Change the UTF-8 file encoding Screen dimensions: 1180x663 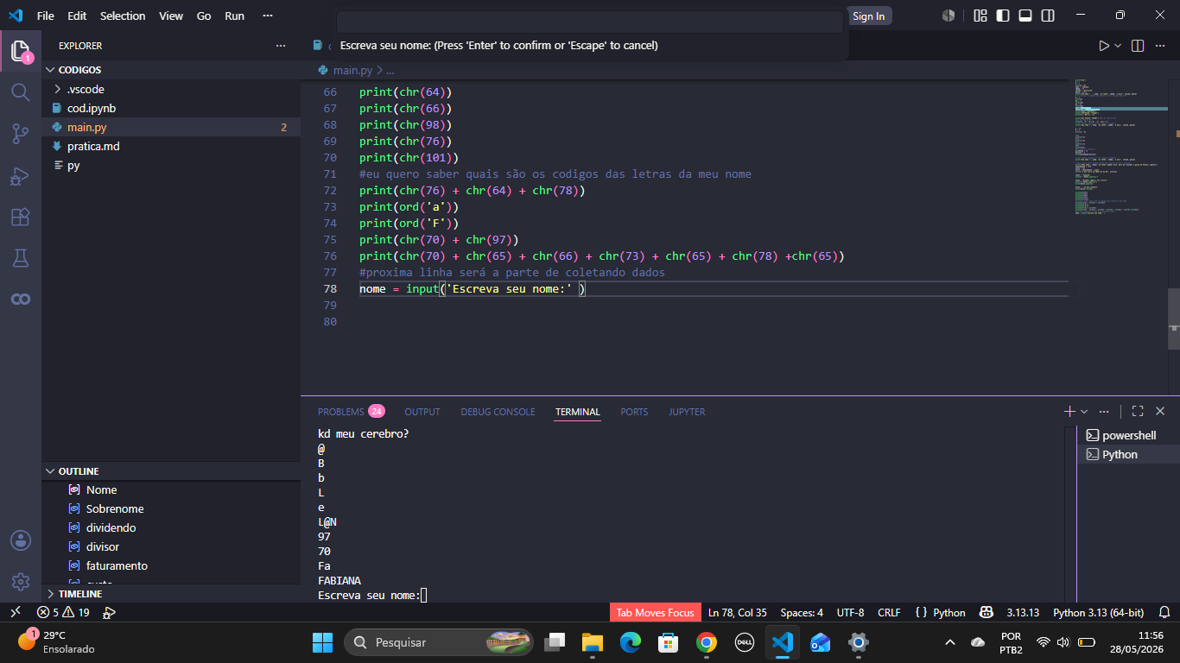pyautogui.click(x=850, y=612)
